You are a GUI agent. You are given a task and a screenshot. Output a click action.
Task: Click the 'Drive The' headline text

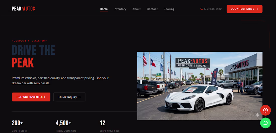(x=33, y=50)
